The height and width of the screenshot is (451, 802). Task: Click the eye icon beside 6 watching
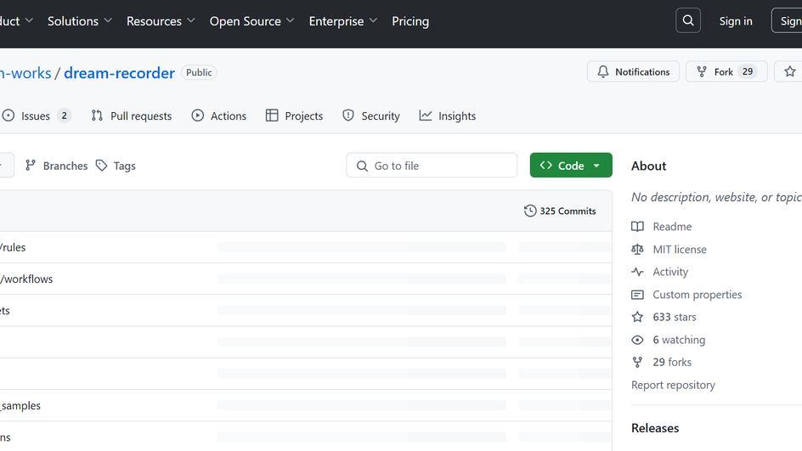tap(637, 340)
